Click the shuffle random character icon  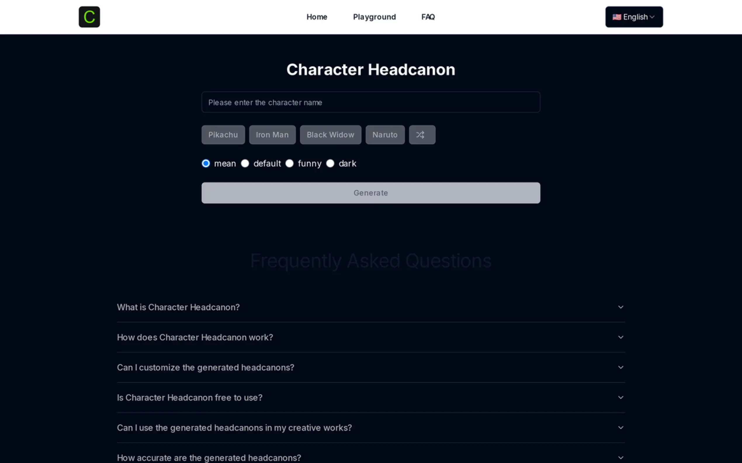click(x=422, y=135)
